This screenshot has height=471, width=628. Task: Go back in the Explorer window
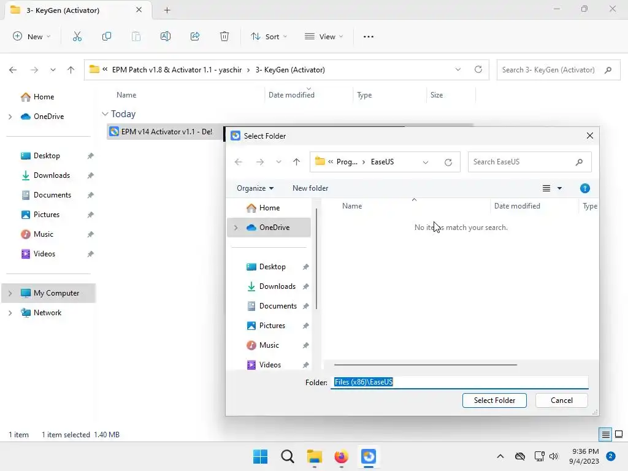click(x=13, y=70)
